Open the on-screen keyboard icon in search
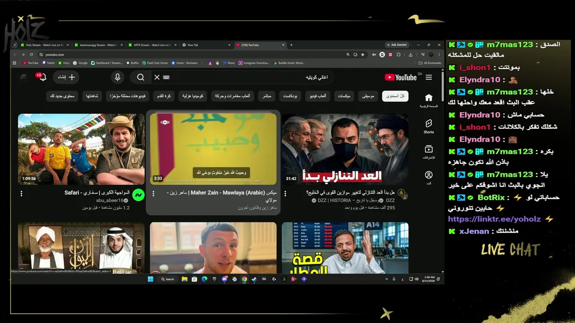The height and width of the screenshot is (323, 575). pyautogui.click(x=166, y=77)
